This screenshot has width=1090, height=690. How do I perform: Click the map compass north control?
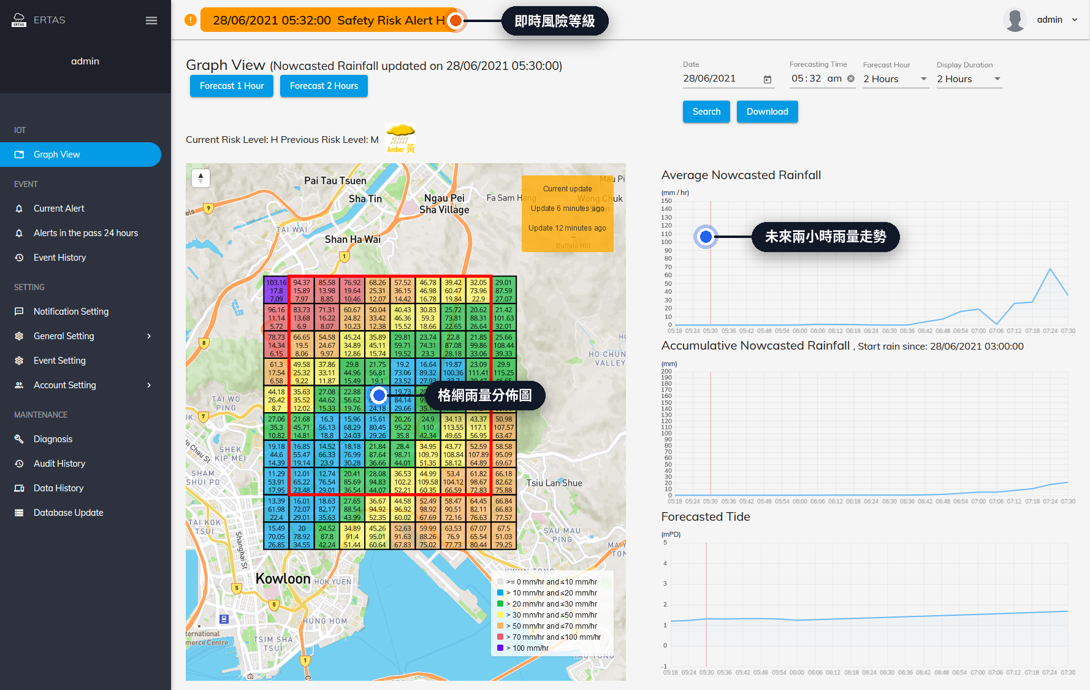point(200,178)
